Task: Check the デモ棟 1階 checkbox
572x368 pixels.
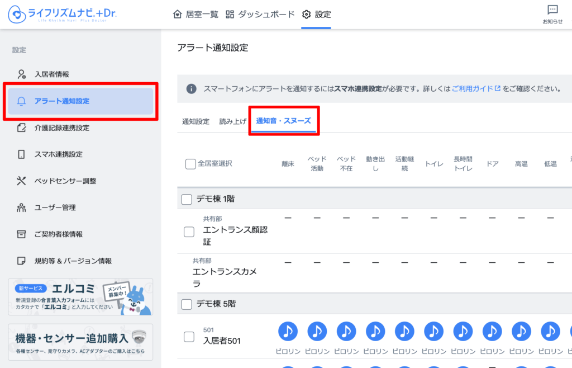Action: click(x=187, y=199)
